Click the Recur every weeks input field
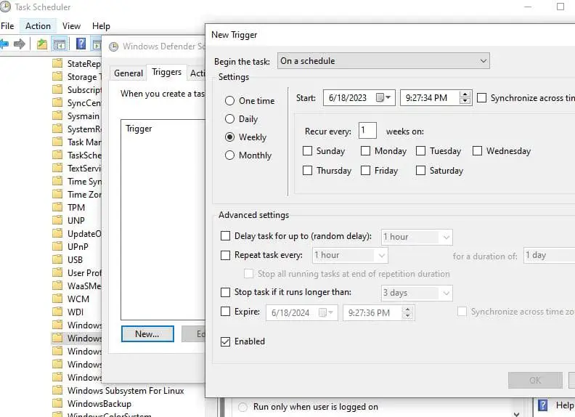 tap(367, 131)
